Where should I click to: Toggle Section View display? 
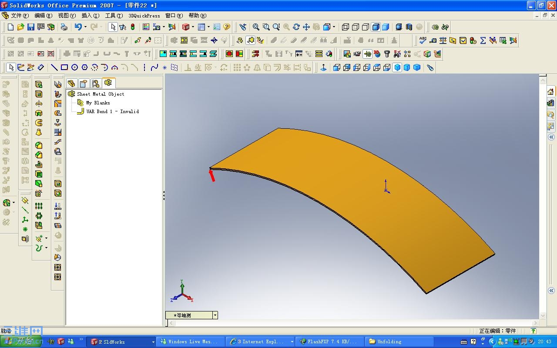[409, 27]
